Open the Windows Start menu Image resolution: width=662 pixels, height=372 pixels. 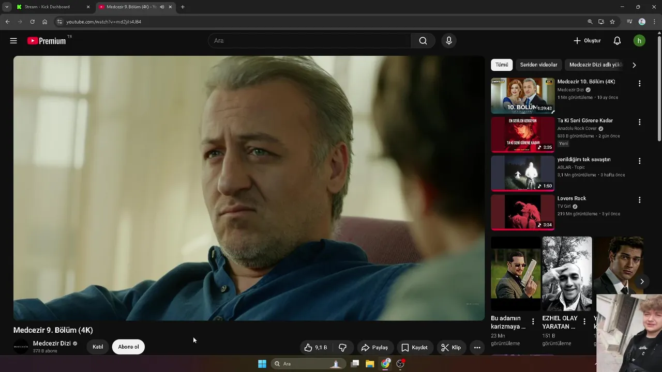262,364
